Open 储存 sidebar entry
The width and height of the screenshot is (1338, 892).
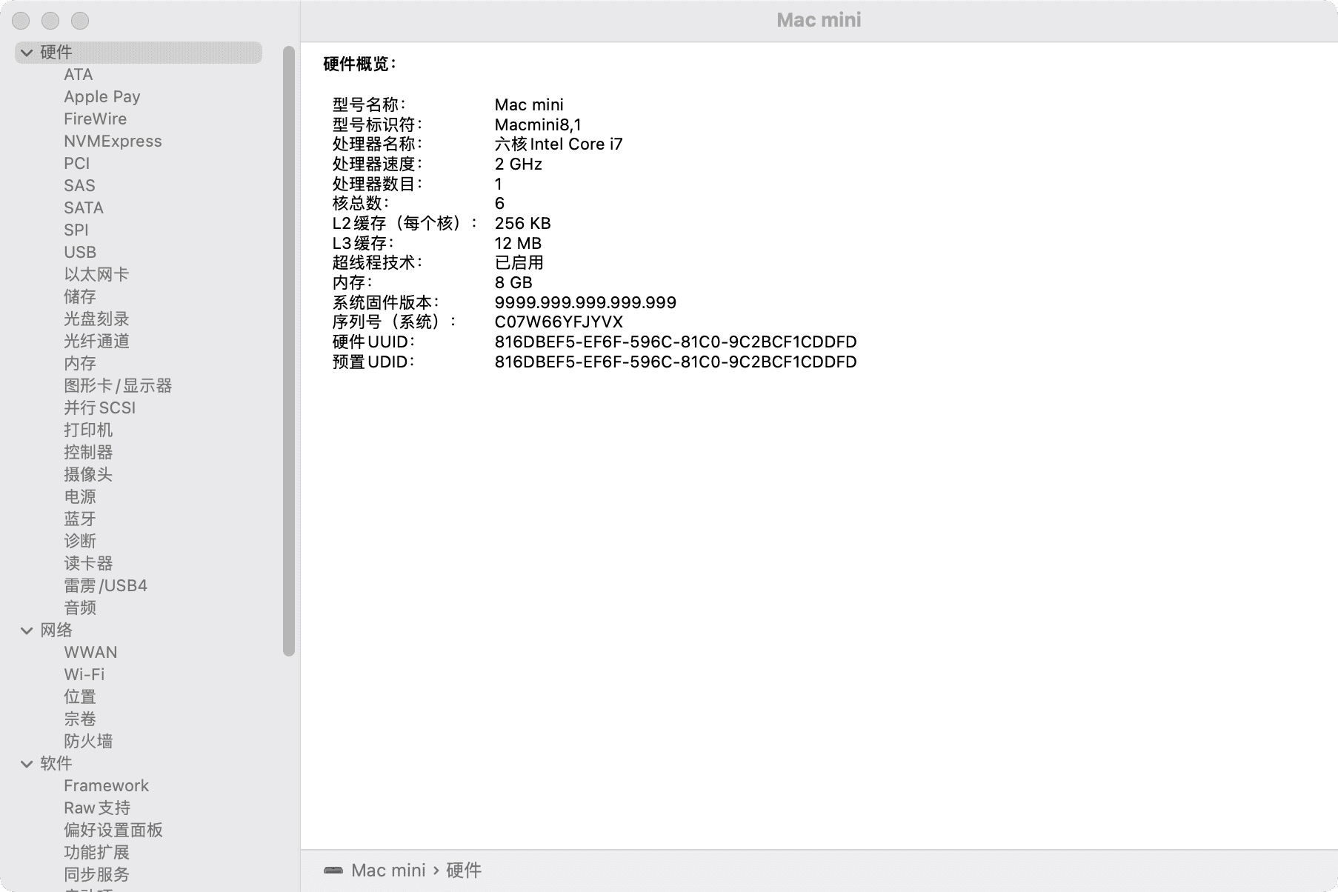tap(80, 297)
